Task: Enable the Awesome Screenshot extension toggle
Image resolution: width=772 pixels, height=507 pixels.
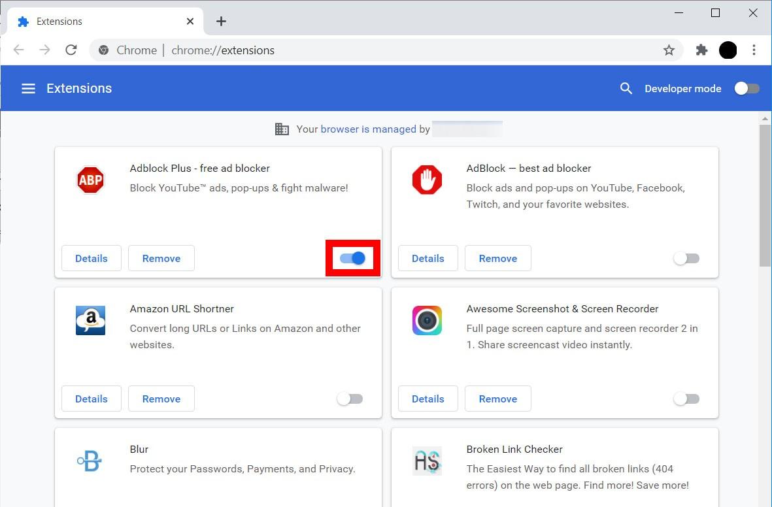Action: point(686,399)
